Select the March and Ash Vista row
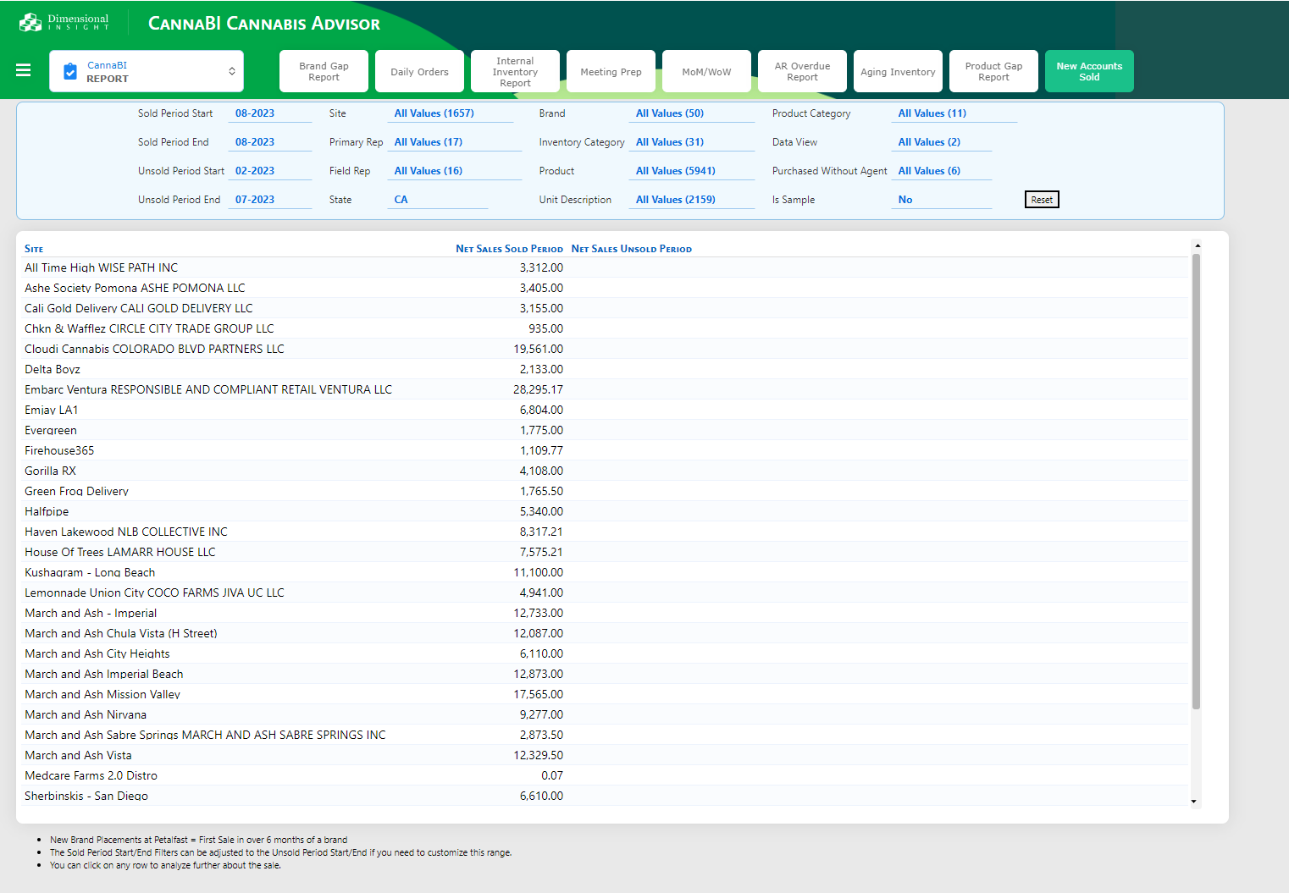This screenshot has height=893, width=1289. pos(78,755)
